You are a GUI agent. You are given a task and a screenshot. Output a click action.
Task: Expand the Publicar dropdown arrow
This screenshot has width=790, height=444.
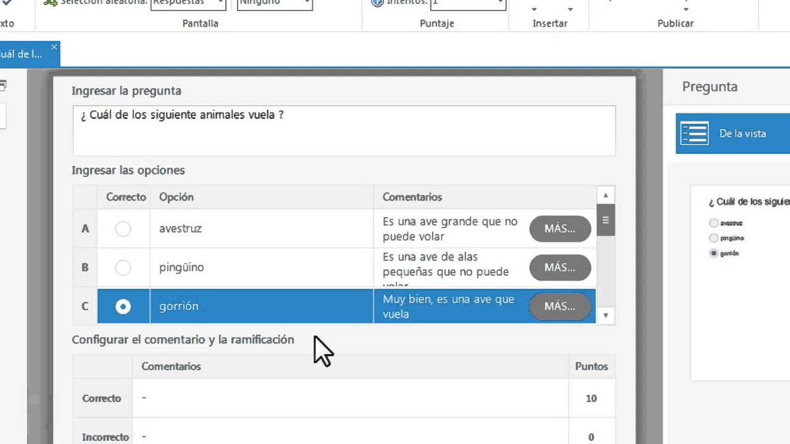point(686,9)
